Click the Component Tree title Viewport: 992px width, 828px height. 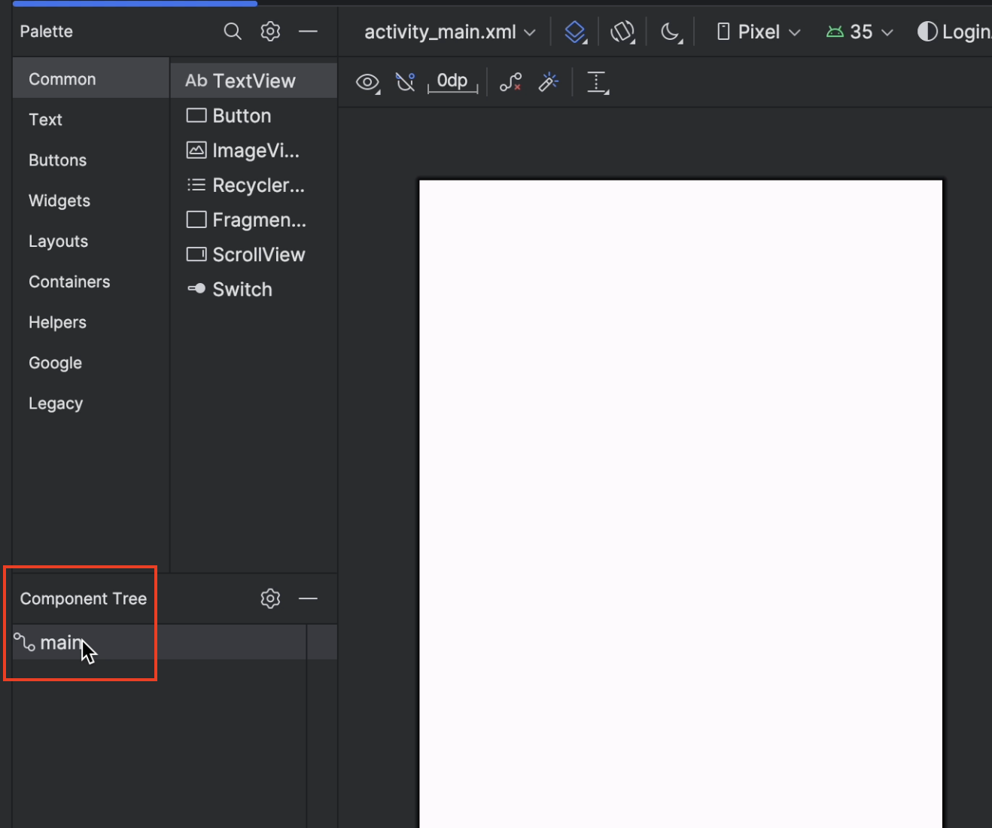[84, 598]
